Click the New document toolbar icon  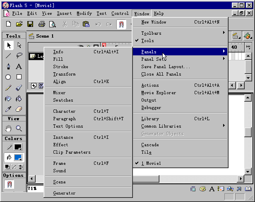click(8, 24)
